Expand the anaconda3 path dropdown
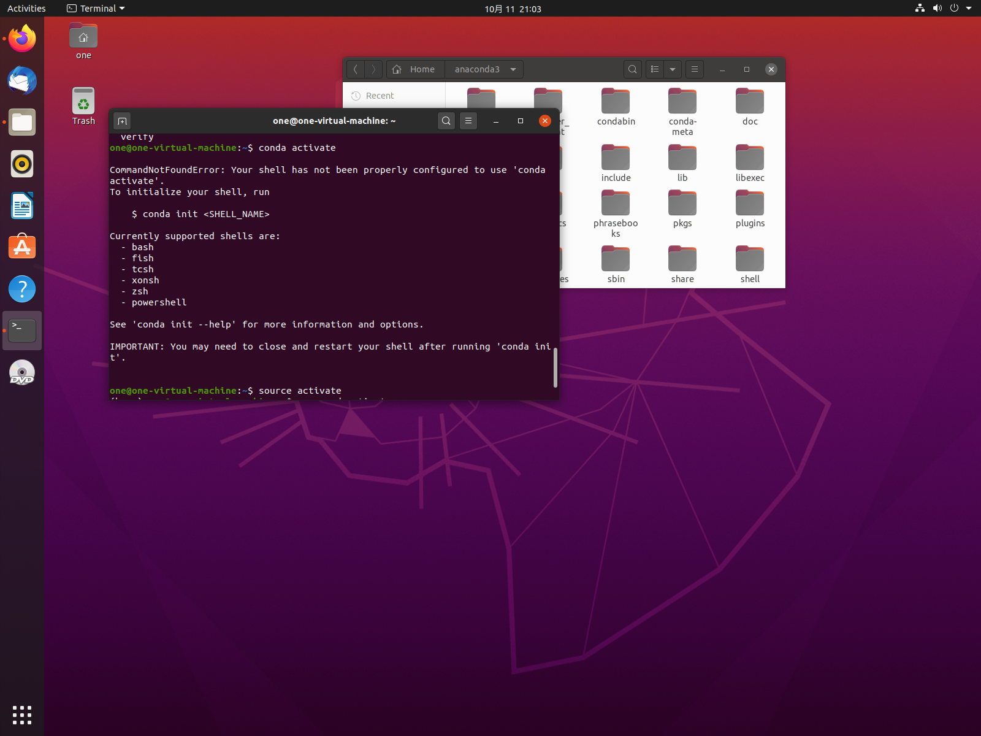The height and width of the screenshot is (736, 981). pos(513,69)
